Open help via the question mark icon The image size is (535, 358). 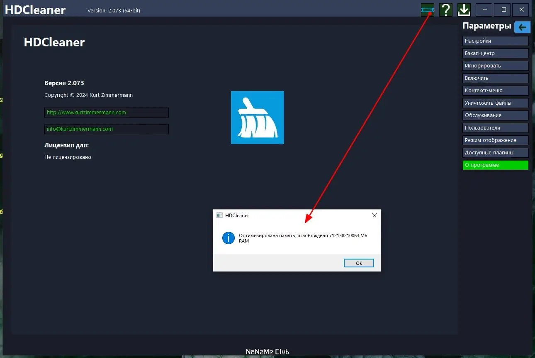(x=445, y=10)
